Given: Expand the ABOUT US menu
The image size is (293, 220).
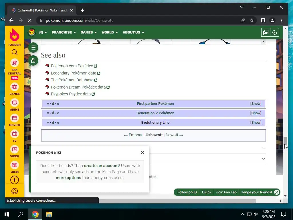Looking at the screenshot, I should point(133,32).
